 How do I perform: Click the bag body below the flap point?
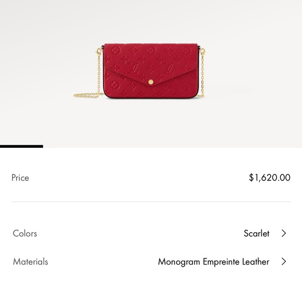[x=151, y=92]
